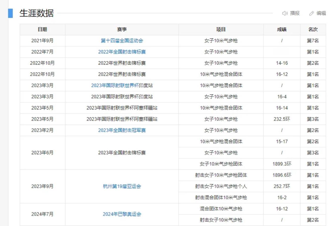Click the 项目 column header
This screenshot has height=226, width=328.
pos(221,29)
